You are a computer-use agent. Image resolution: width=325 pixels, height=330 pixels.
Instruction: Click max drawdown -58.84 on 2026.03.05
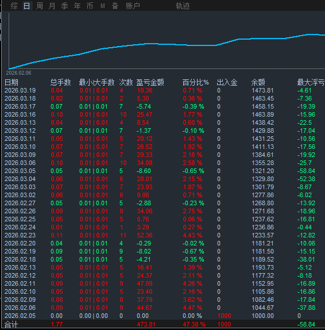pos(306,171)
